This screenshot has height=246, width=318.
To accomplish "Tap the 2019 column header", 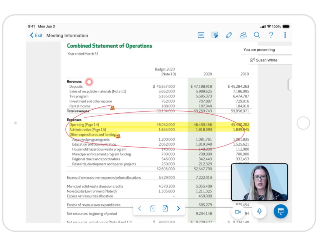I will (x=245, y=74).
